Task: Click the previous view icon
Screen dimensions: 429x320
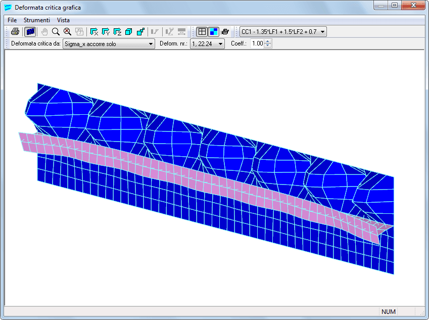Action: (79, 32)
